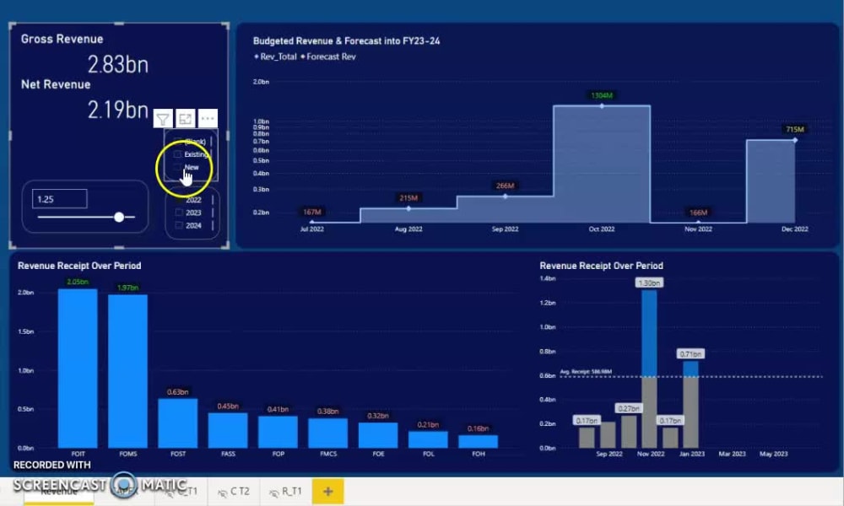Image resolution: width=844 pixels, height=506 pixels.
Task: Click inside the 1.25 value input box
Action: click(57, 198)
